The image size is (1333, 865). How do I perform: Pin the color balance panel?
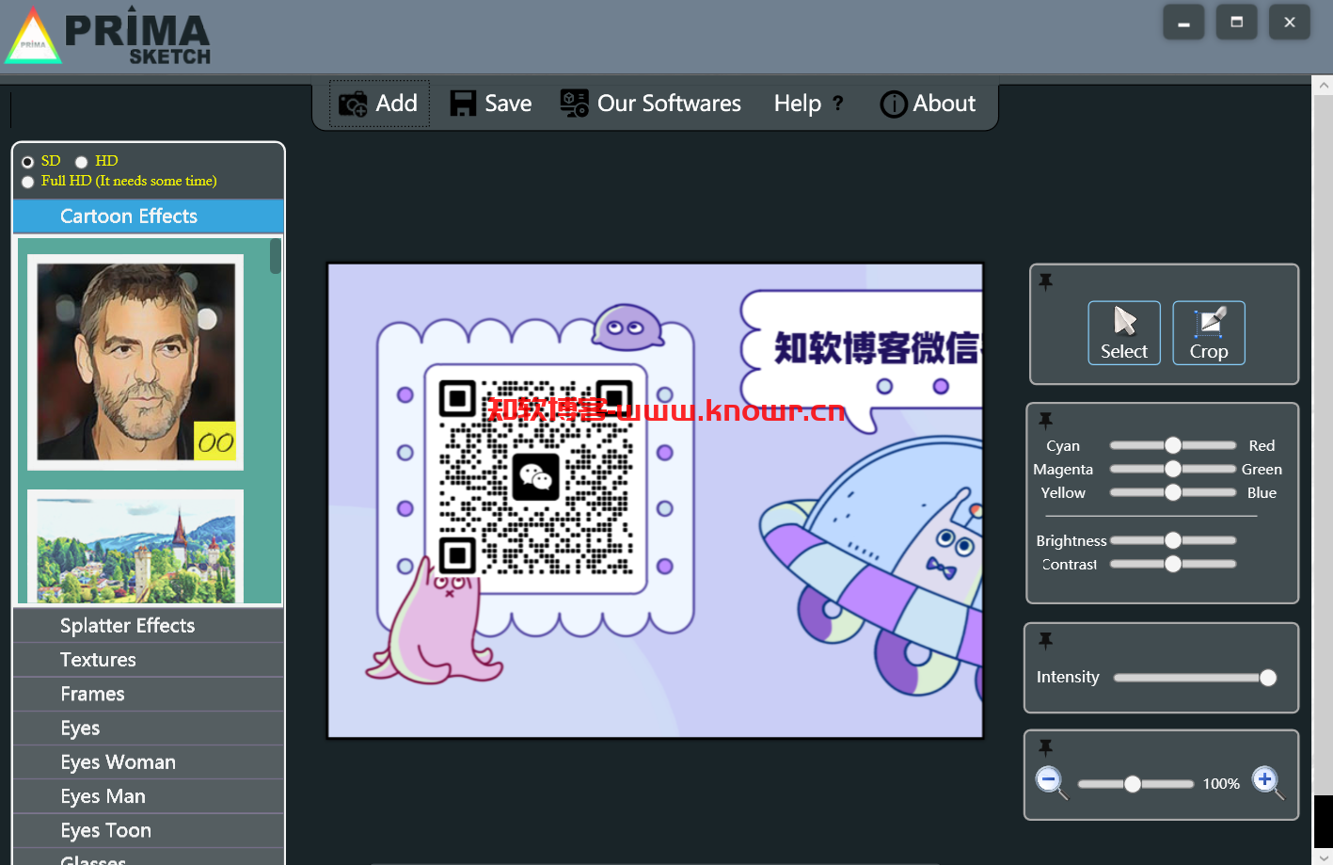(x=1045, y=420)
